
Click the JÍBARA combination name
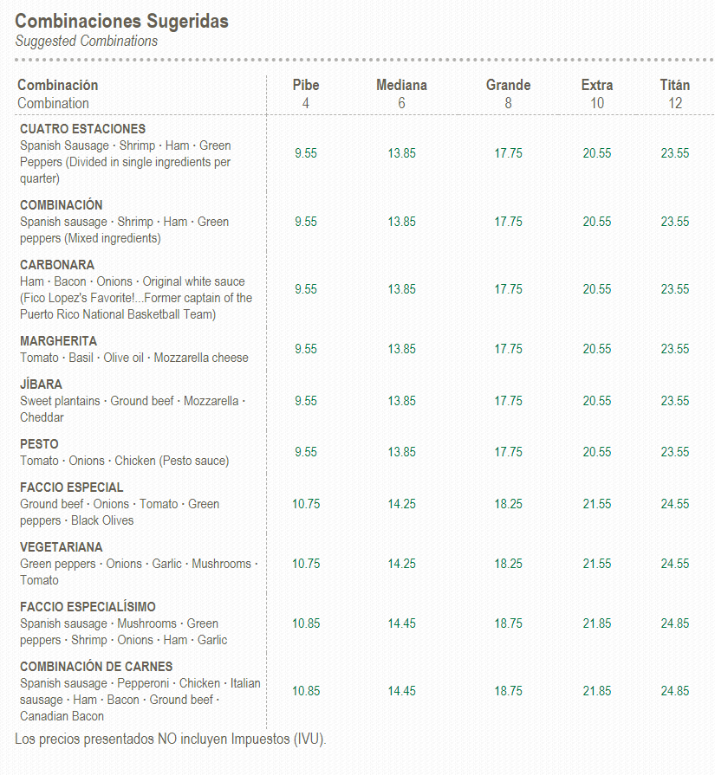click(41, 384)
